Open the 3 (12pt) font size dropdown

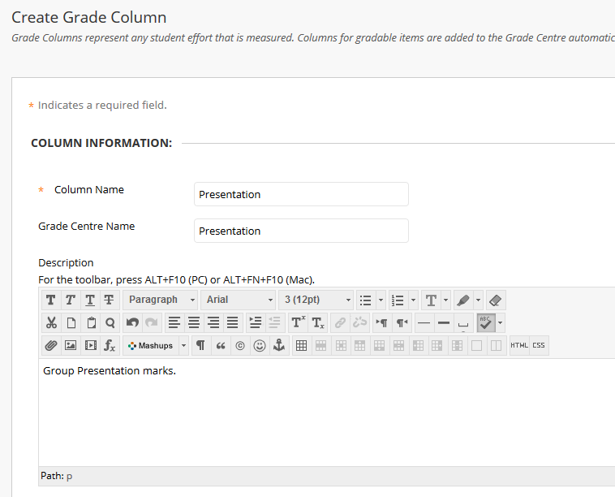(316, 300)
